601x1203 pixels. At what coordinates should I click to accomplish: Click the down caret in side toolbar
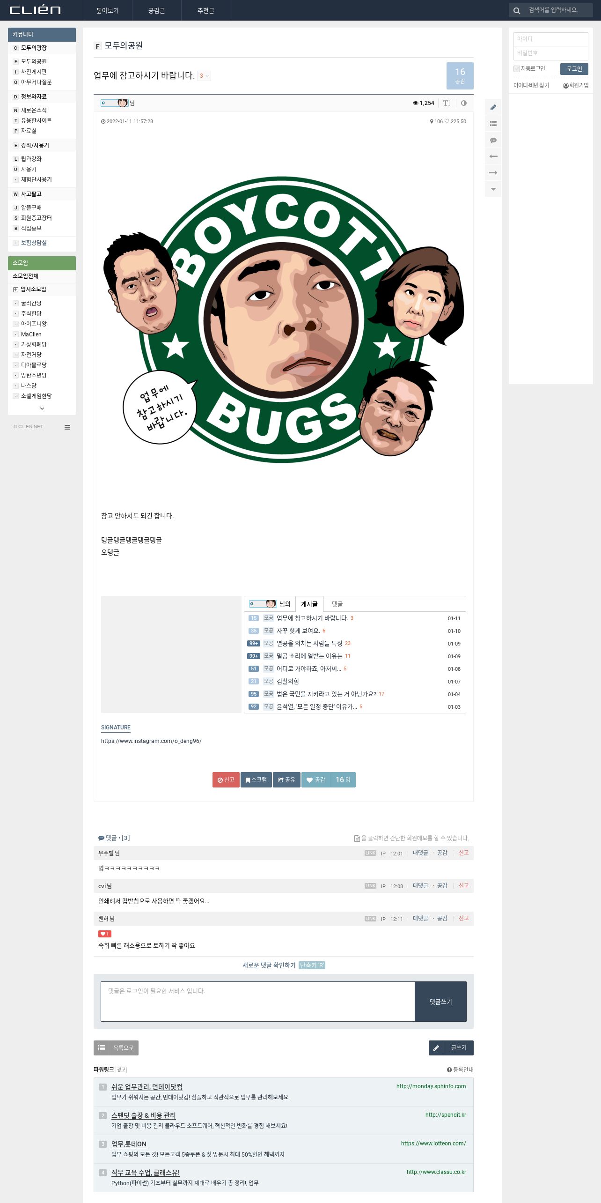pyautogui.click(x=493, y=189)
